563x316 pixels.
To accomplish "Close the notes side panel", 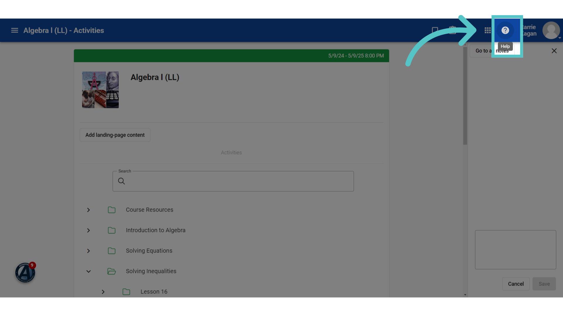I will coord(554,51).
